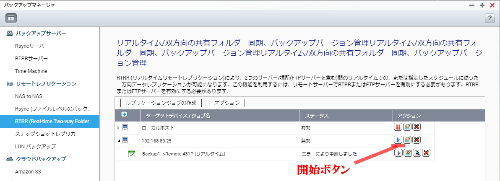Click the ローカルホスト computer icon

pos(125,128)
